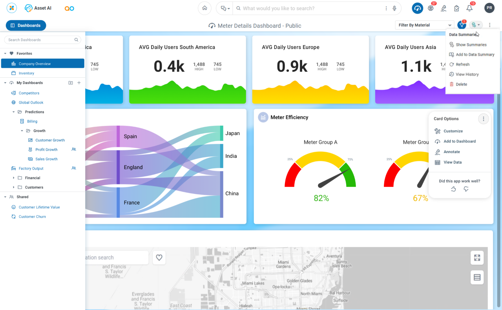Image resolution: width=502 pixels, height=310 pixels.
Task: Favorite the map location with heart icon
Action: click(159, 257)
